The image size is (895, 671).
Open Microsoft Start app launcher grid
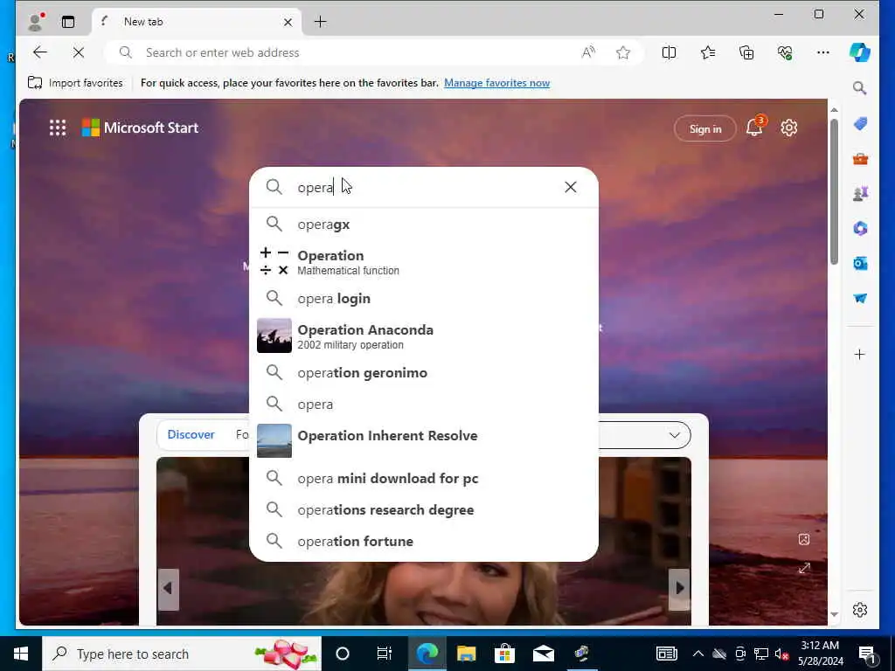coord(58,128)
